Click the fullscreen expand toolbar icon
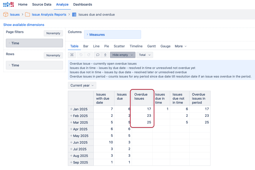The image size is (255, 170). click(72, 55)
